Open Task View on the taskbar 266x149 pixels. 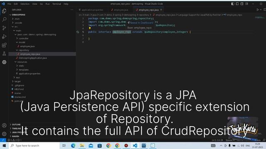click(x=64, y=145)
